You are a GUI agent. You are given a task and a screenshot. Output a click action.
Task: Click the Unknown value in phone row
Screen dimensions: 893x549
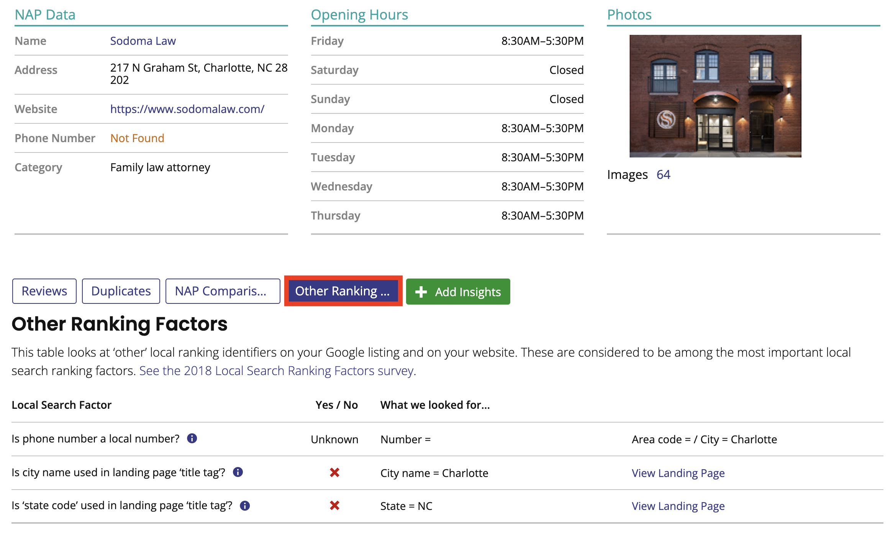pos(334,439)
